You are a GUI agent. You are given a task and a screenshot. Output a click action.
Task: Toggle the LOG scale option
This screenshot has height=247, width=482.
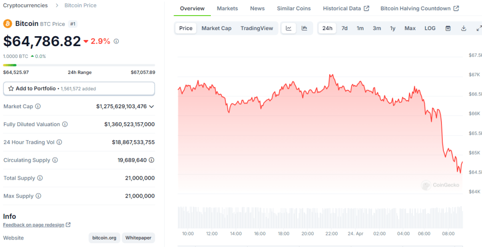coord(430,28)
